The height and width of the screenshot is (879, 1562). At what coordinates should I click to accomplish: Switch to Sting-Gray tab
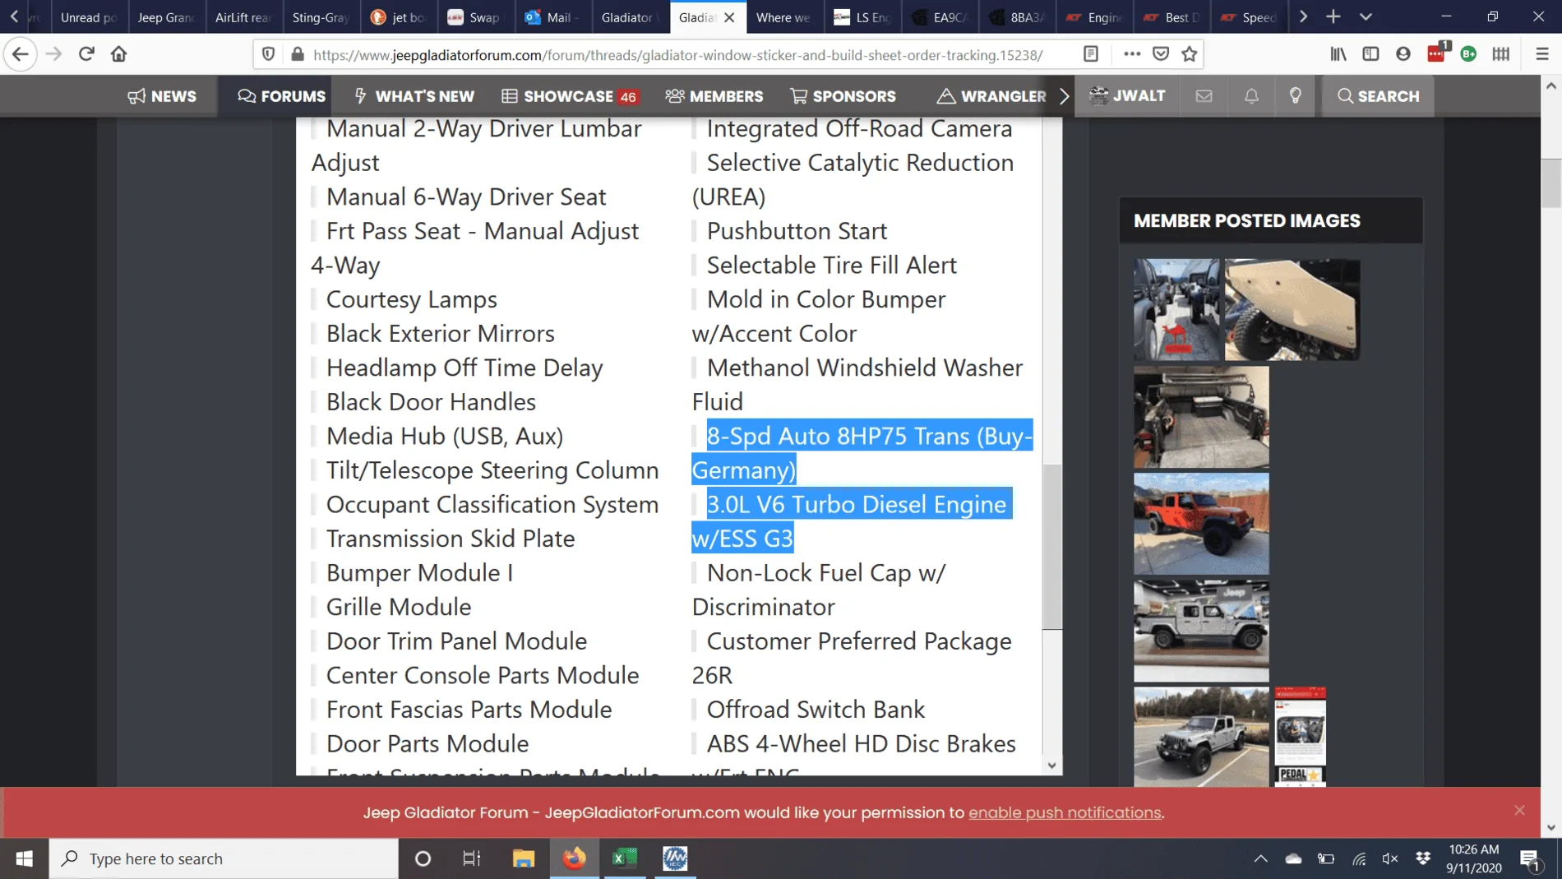click(321, 17)
